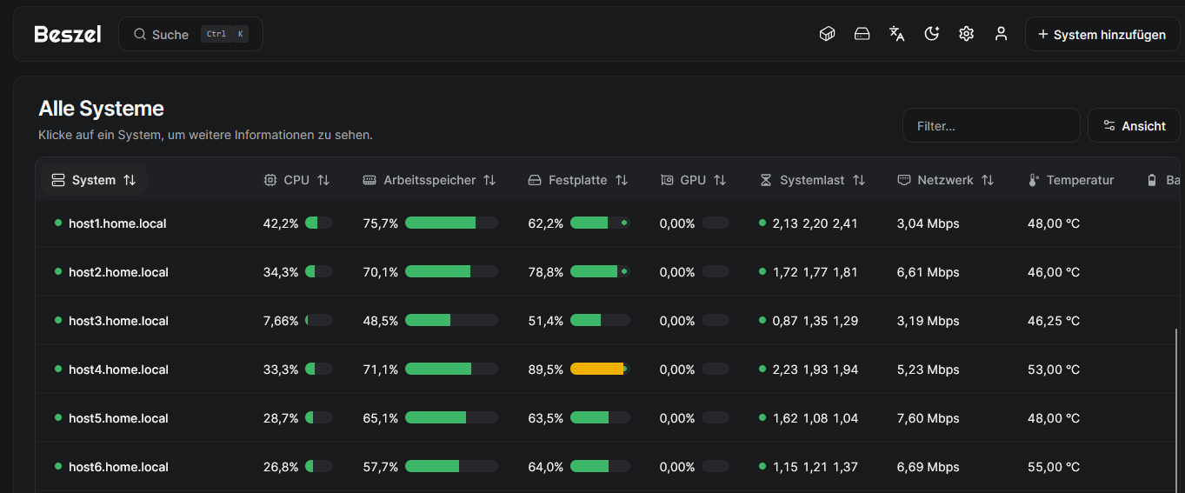This screenshot has height=493, width=1185.
Task: Open the language selector icon
Action: pos(896,34)
